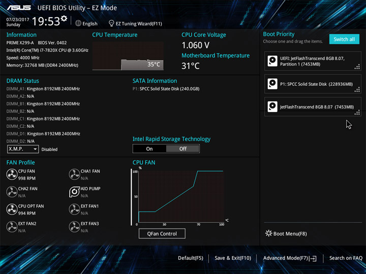366x274 pixels.
Task: Select JetFlashTranscend 8GB 8.07 (7453MB) boot entry
Action: tap(313, 107)
